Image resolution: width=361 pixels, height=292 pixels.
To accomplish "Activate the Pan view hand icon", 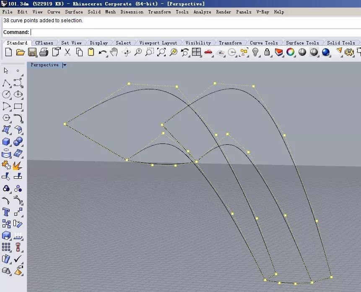I will tap(114, 52).
